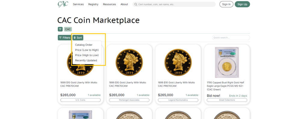Collapse the Sort dropdown

coord(78,38)
